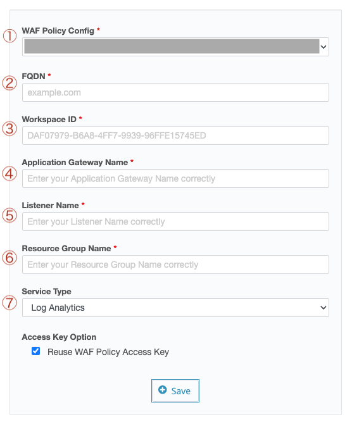The height and width of the screenshot is (424, 352).
Task: Expand the Service Type Log Analytics dropdown
Action: click(175, 308)
